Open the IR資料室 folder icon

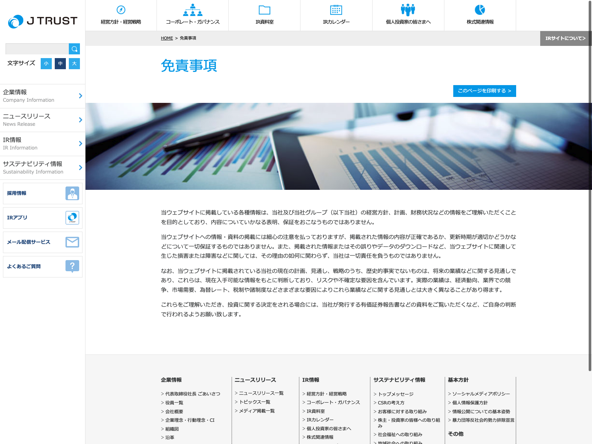(264, 10)
